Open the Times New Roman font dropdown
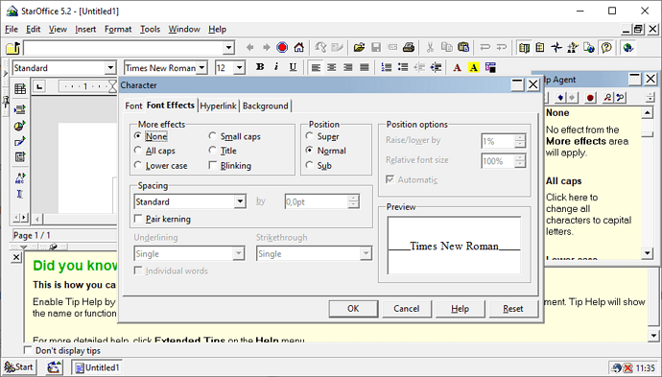 202,68
